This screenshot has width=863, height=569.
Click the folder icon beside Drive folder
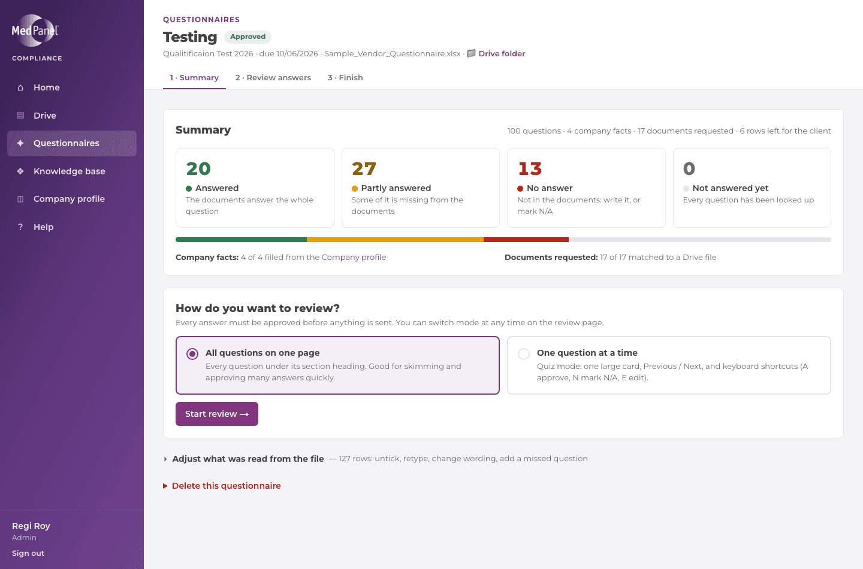tap(471, 53)
